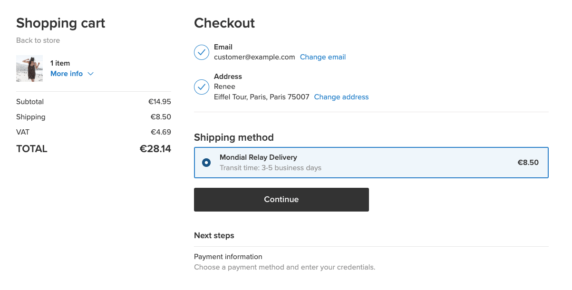Click the cart product thumbnail
572x290 pixels.
[29, 68]
